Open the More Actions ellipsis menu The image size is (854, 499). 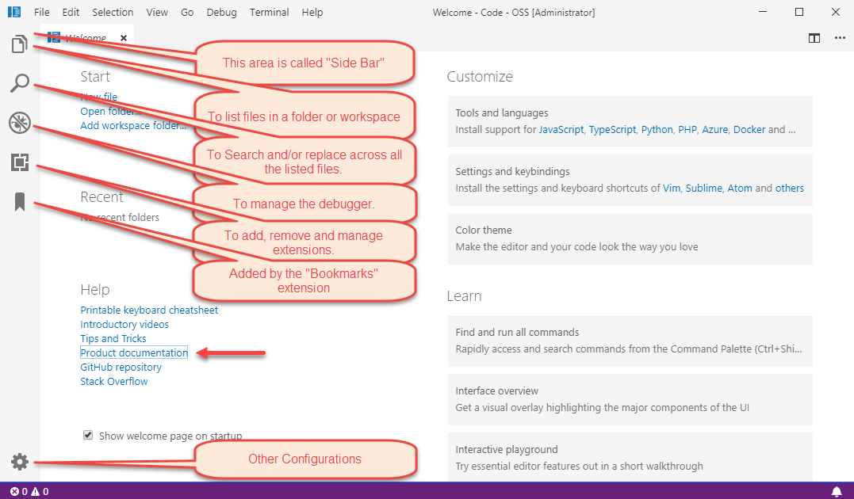pyautogui.click(x=839, y=38)
